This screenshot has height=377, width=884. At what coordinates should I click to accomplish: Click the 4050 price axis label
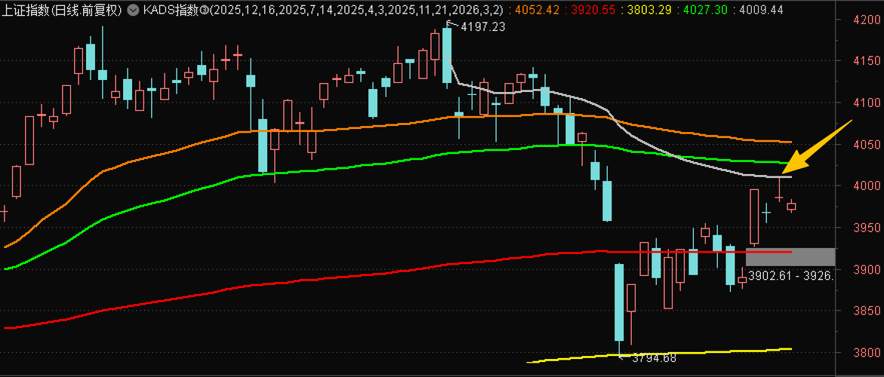(x=865, y=144)
